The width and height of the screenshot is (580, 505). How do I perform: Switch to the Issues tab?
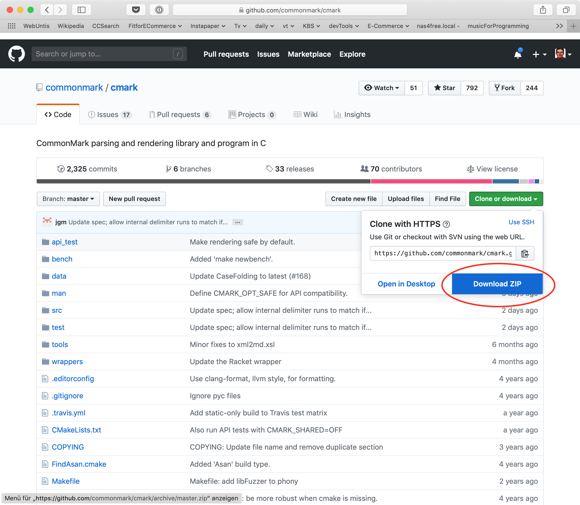tap(110, 115)
